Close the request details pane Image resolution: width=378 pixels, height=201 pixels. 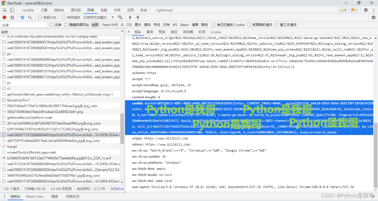pyautogui.click(x=128, y=32)
